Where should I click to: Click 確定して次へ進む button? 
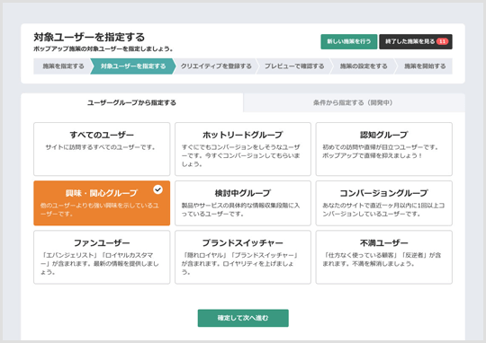point(243,318)
